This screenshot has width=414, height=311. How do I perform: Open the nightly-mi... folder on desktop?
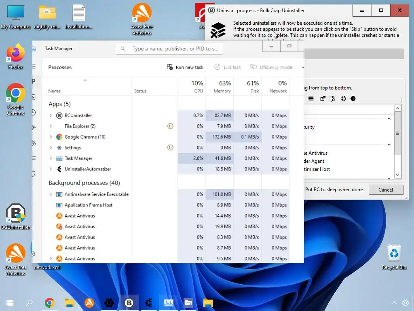click(47, 16)
